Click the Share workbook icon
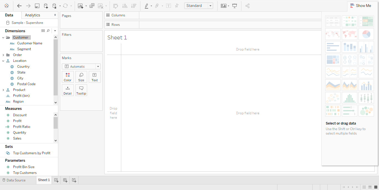Image resolution: width=379 pixels, height=190 pixels. [248, 6]
